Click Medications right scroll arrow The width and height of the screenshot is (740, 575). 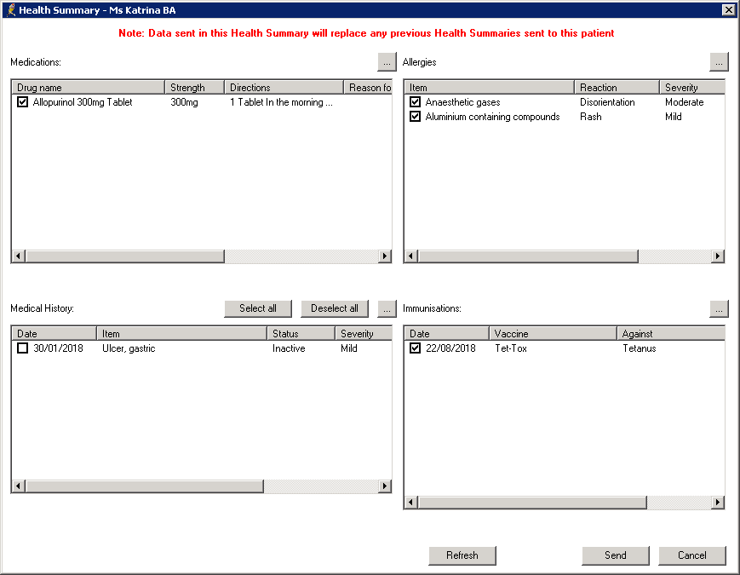point(385,256)
